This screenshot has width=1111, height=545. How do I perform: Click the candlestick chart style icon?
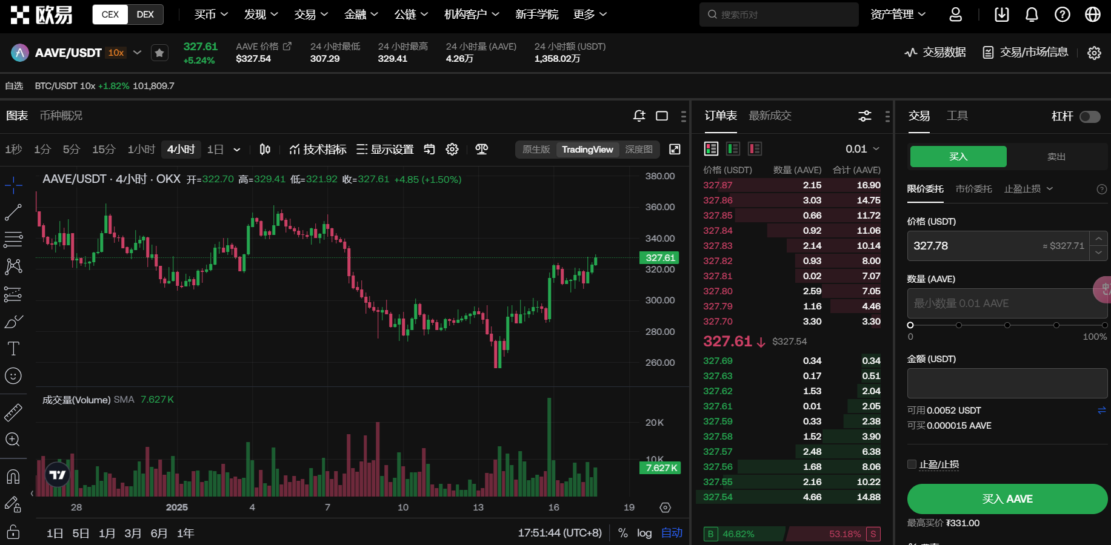[x=265, y=150]
